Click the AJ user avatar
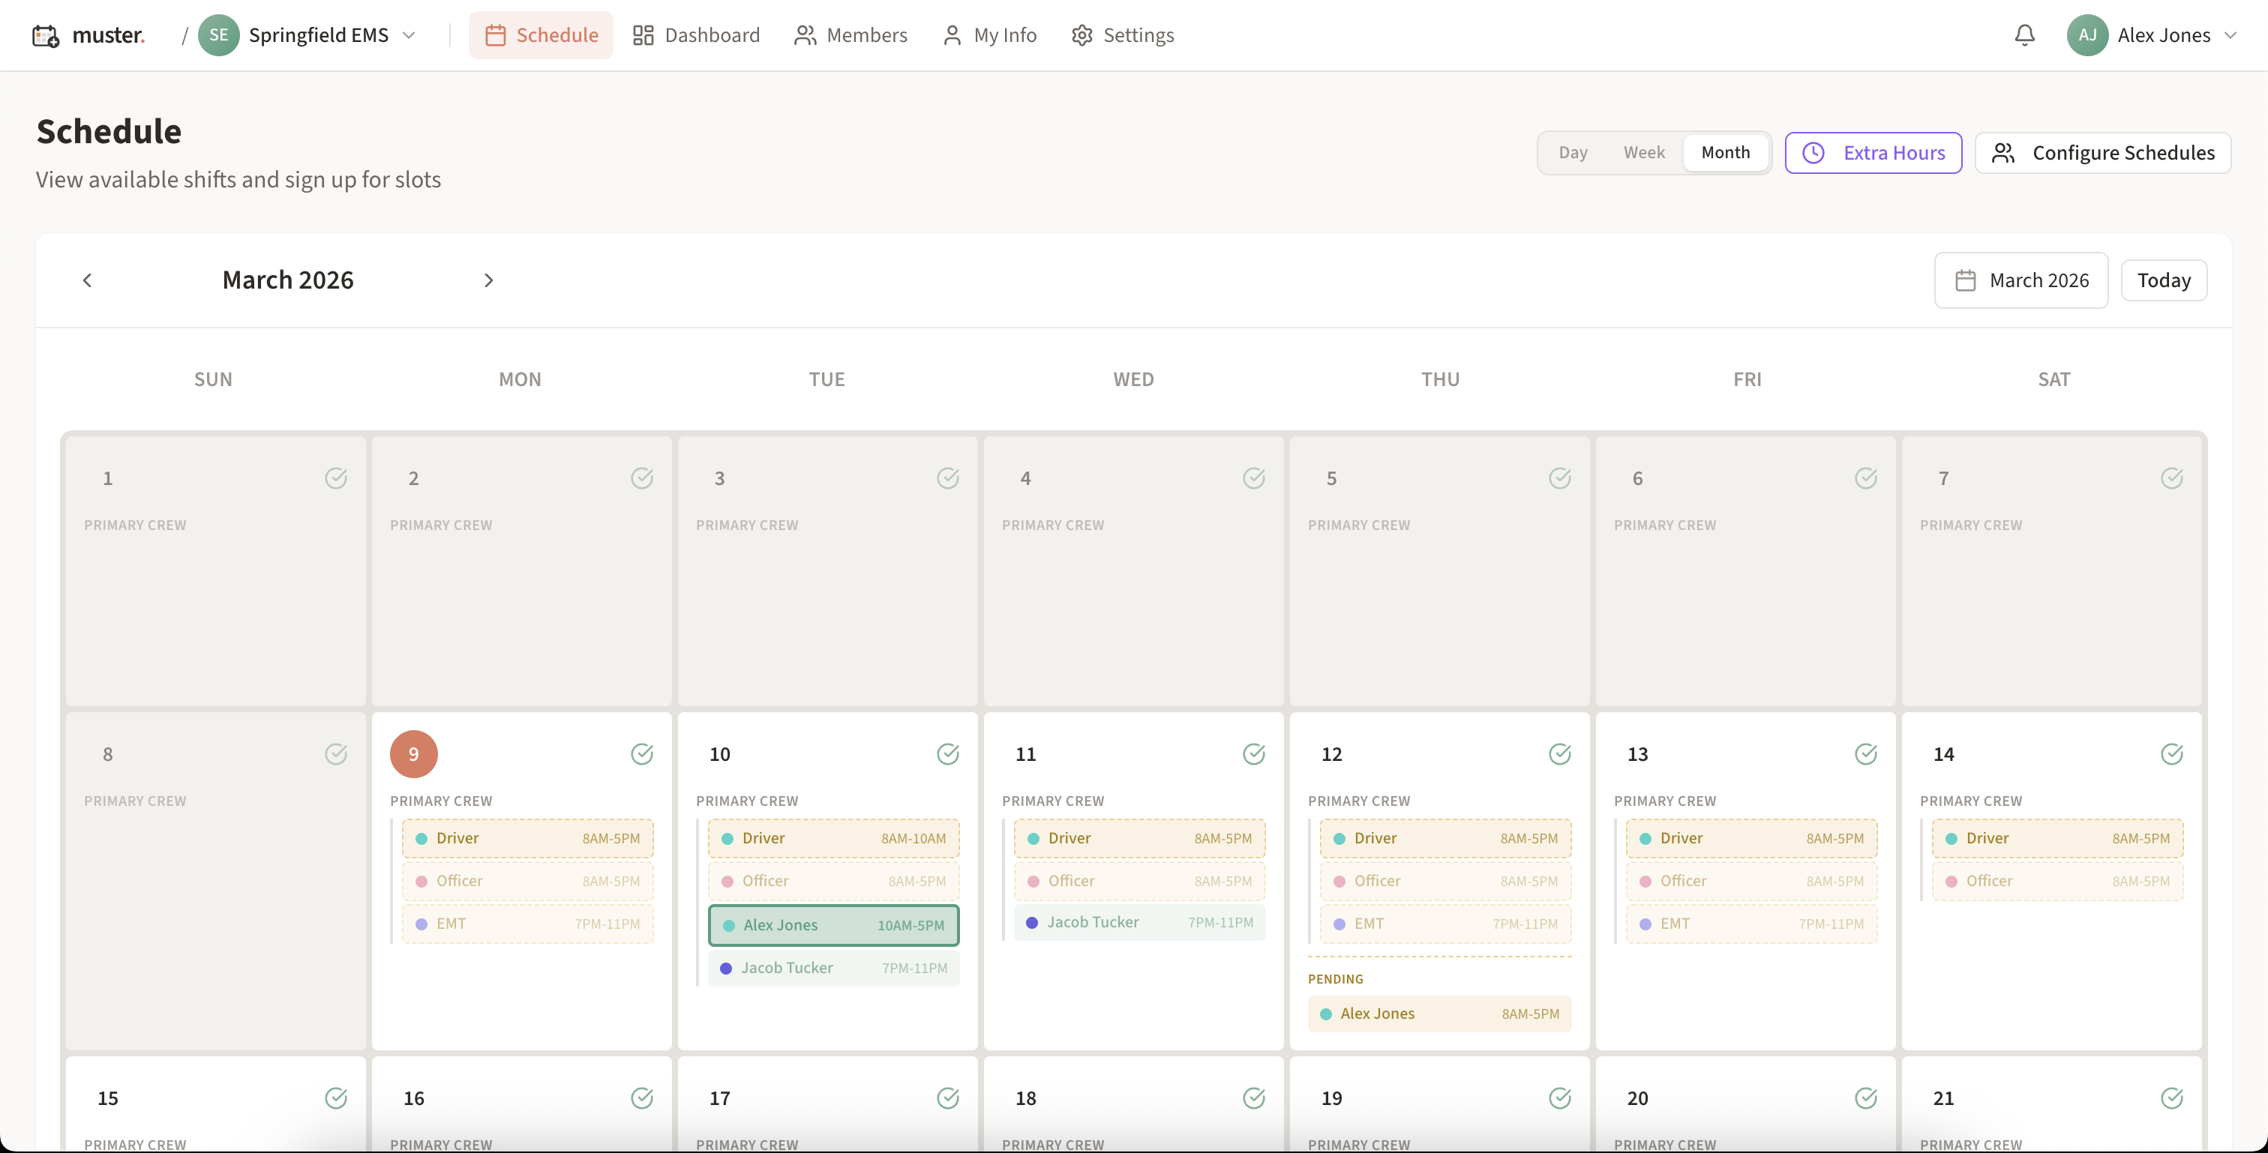2268x1153 pixels. (2086, 35)
